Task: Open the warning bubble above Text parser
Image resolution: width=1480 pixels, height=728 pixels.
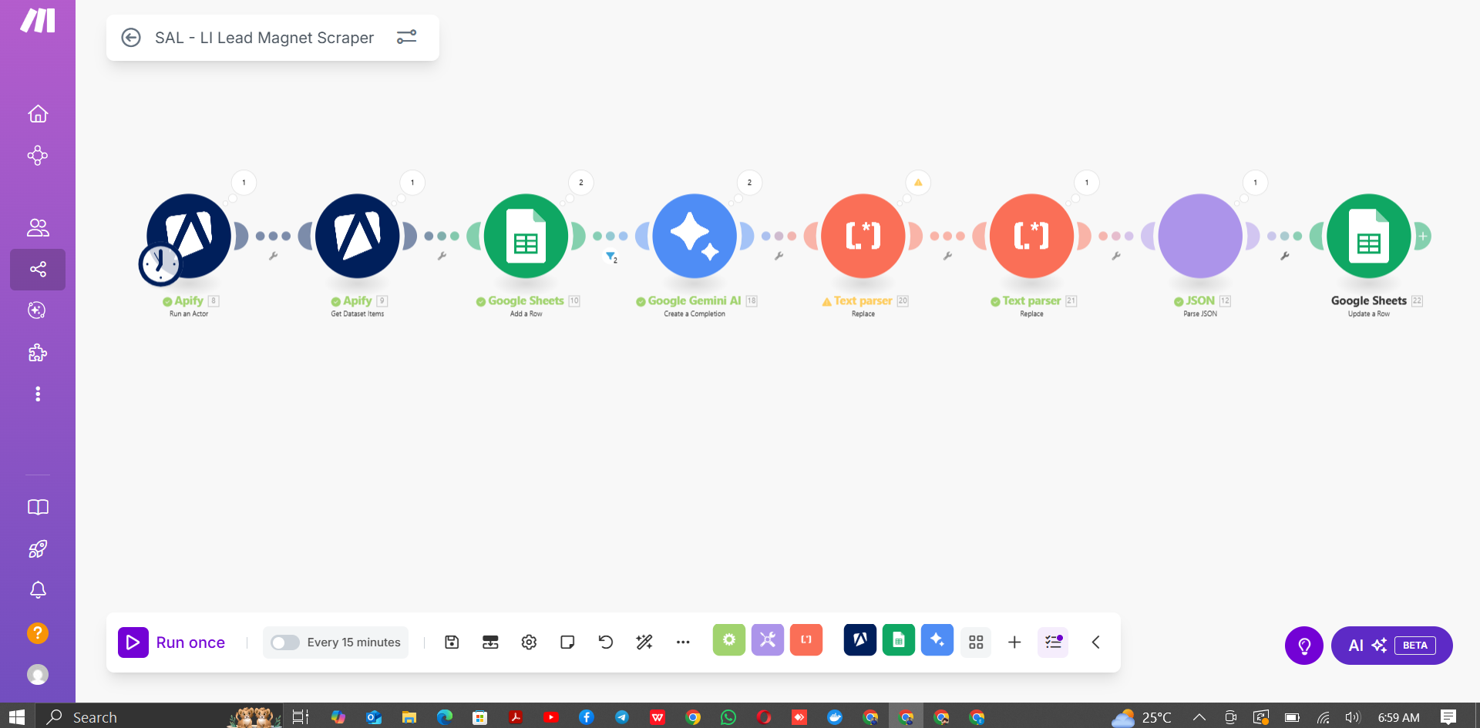Action: point(918,183)
